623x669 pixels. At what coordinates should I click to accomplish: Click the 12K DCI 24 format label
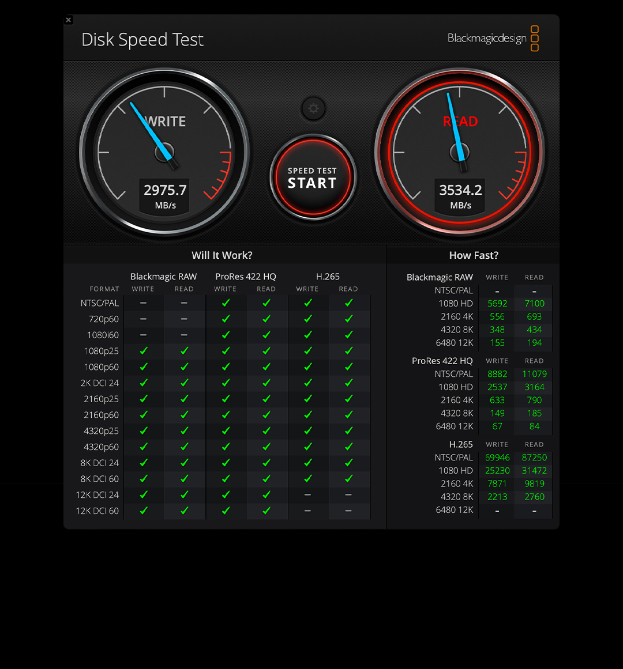[97, 495]
